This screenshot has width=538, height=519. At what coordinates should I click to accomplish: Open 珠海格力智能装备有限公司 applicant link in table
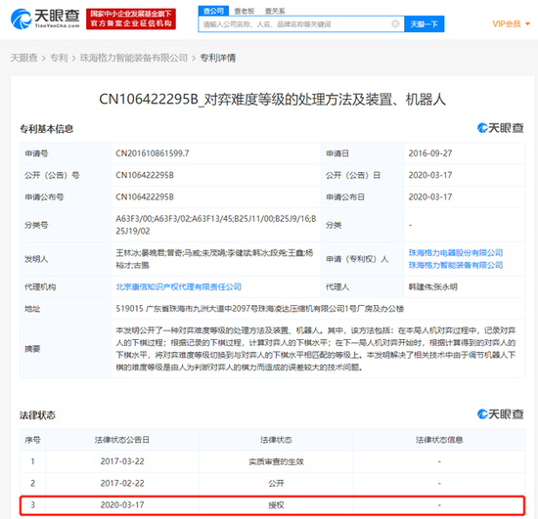pos(456,265)
